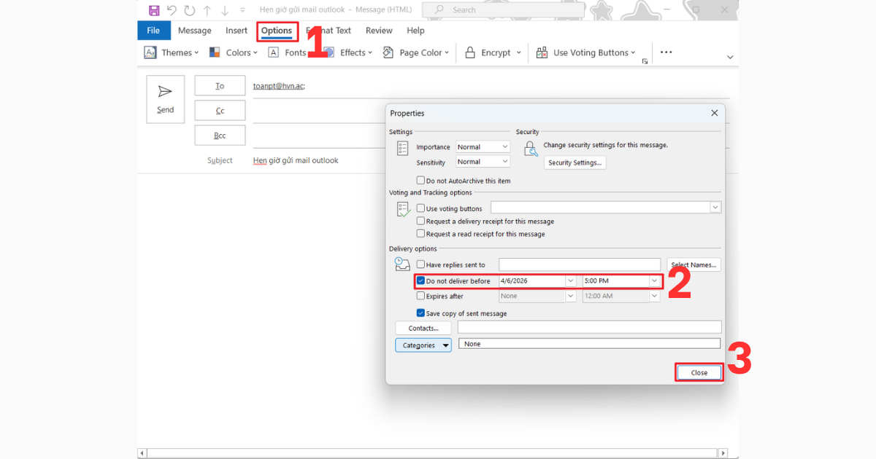Open the Categories dropdown button
This screenshot has width=876, height=459.
[423, 345]
